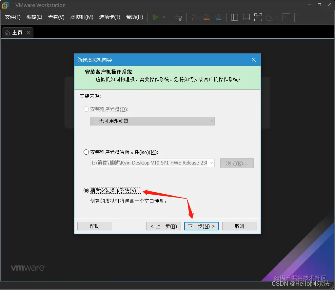
Task: Toggle the library sidebar panel icon
Action: [234, 17]
